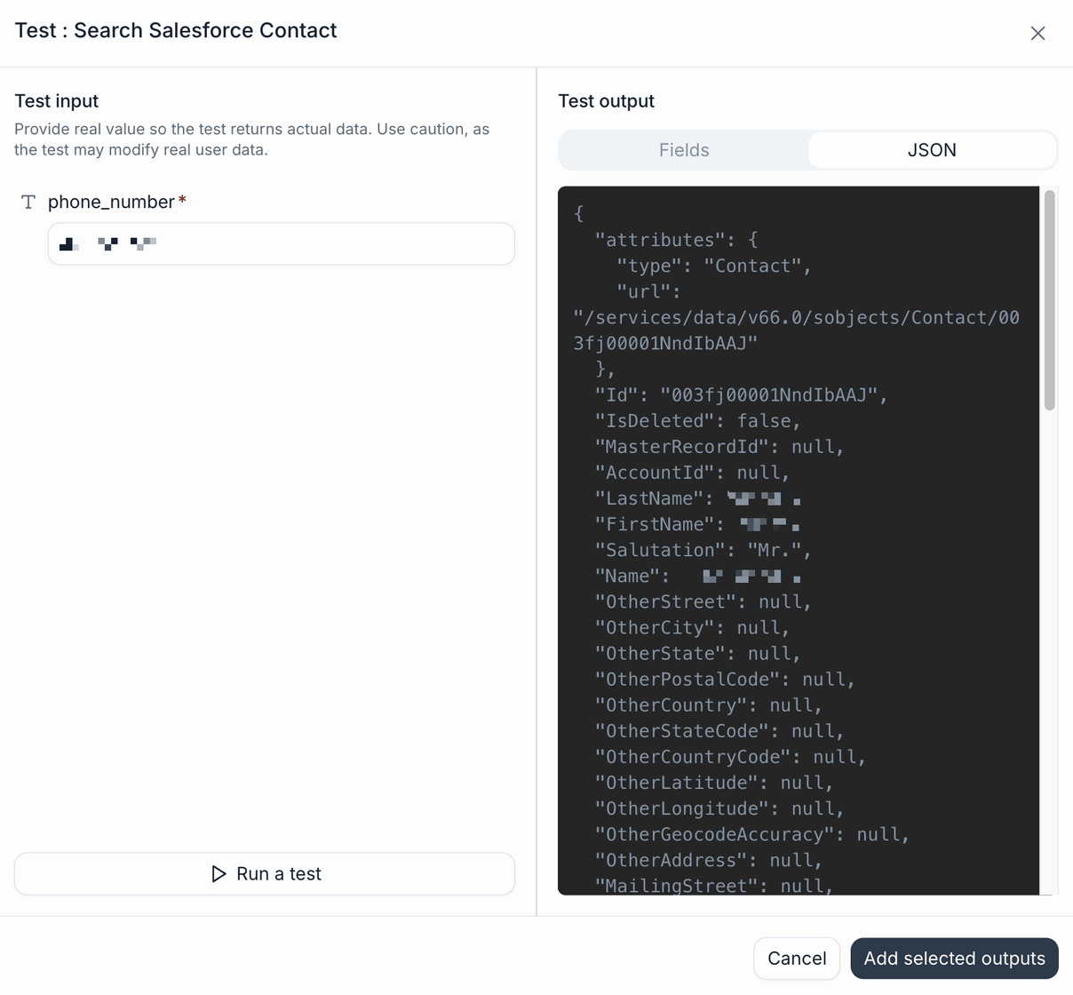Click the "OtherCountryCode": null line
This screenshot has width=1073, height=995.
[730, 756]
